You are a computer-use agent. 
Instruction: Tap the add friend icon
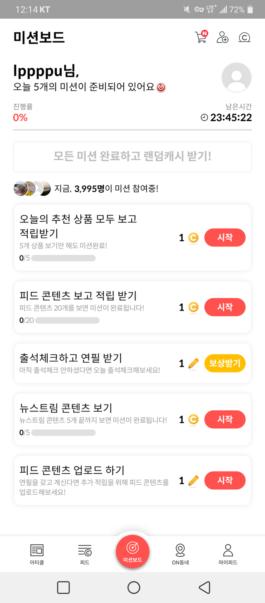tap(223, 37)
